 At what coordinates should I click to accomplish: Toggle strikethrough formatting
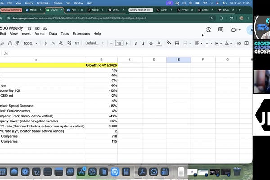(151, 43)
